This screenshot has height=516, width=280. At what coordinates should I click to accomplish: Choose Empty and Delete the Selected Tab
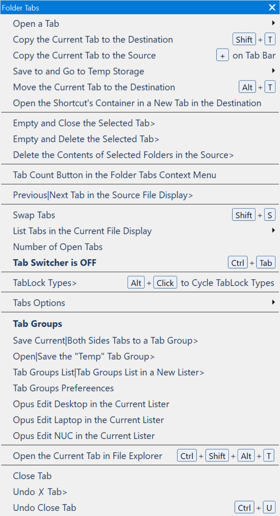point(86,139)
